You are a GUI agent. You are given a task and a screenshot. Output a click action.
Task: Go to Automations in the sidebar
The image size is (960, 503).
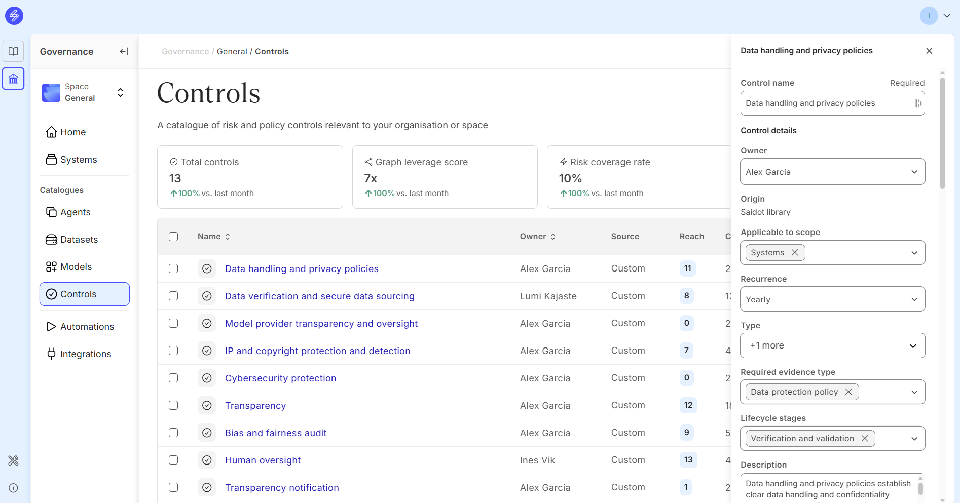coord(87,327)
